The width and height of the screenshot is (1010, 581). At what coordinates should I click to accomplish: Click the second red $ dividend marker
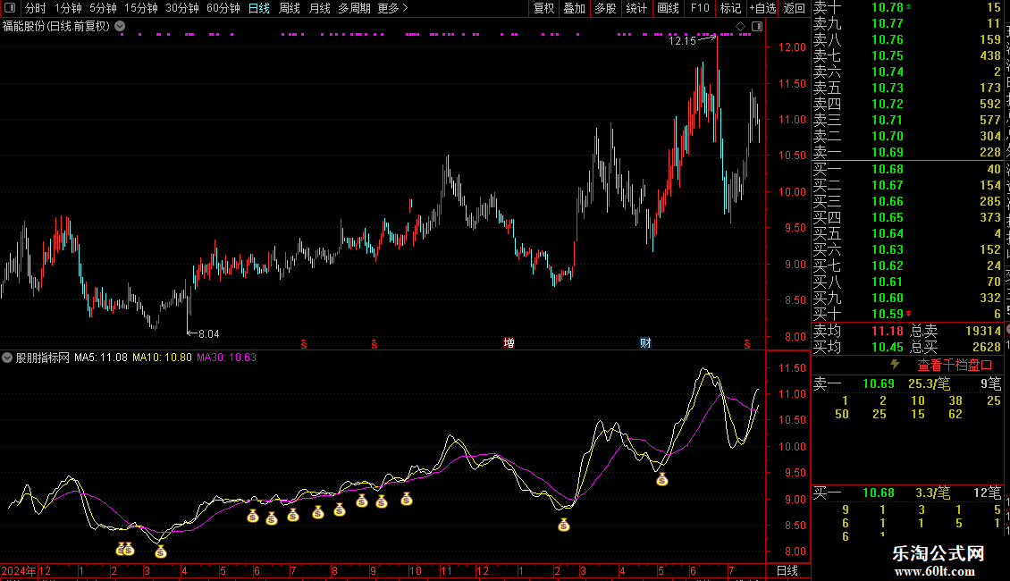coord(375,345)
